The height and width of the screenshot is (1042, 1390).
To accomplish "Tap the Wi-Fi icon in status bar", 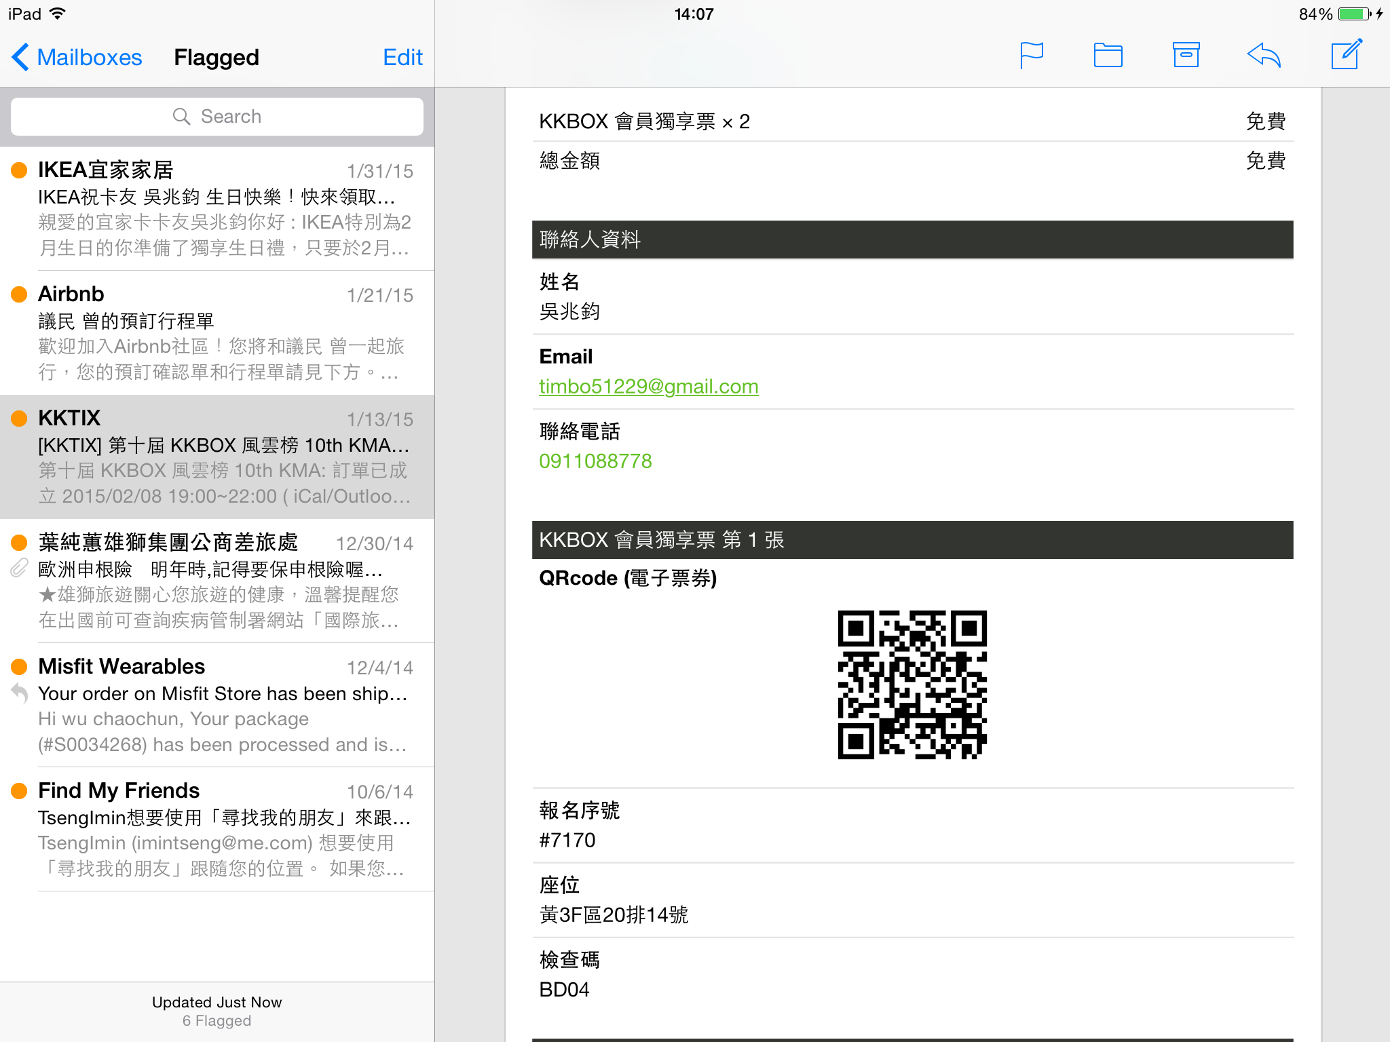I will tap(58, 14).
